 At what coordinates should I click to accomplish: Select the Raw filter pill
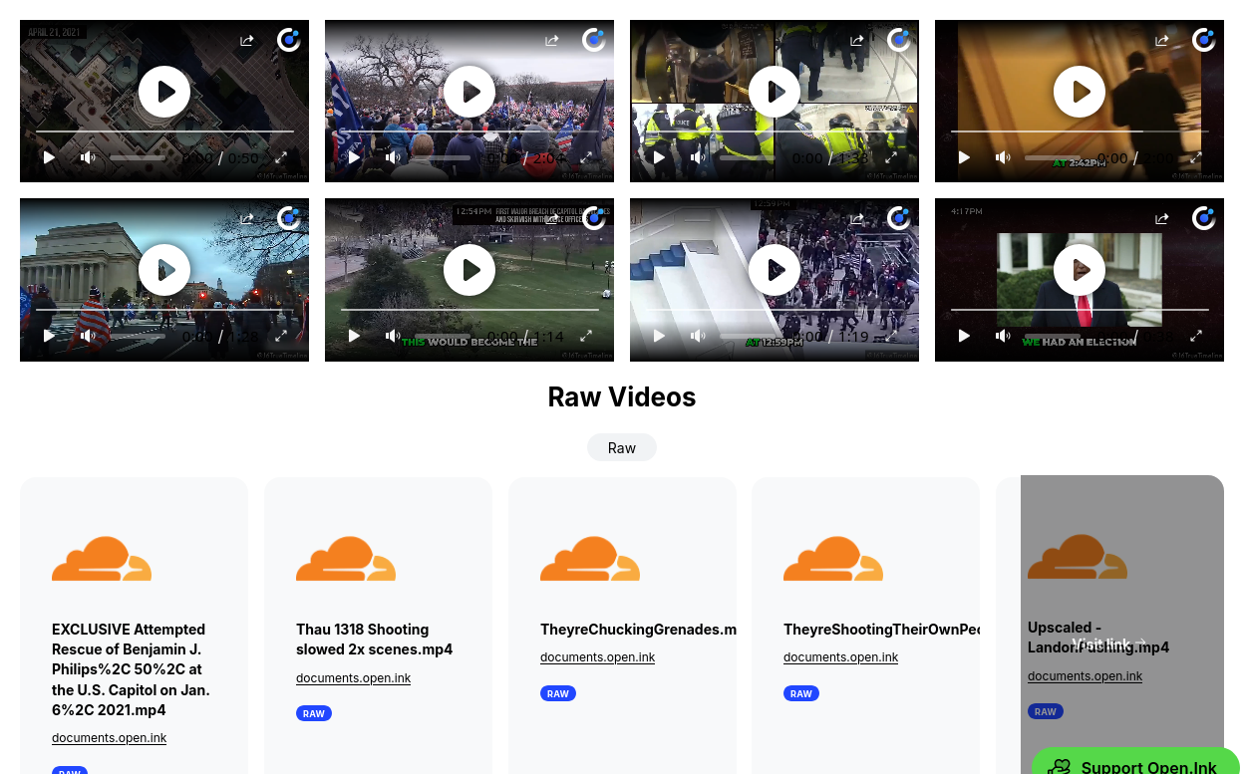[x=622, y=447]
